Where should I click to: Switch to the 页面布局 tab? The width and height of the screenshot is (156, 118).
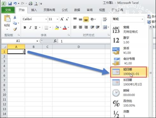(49, 10)
